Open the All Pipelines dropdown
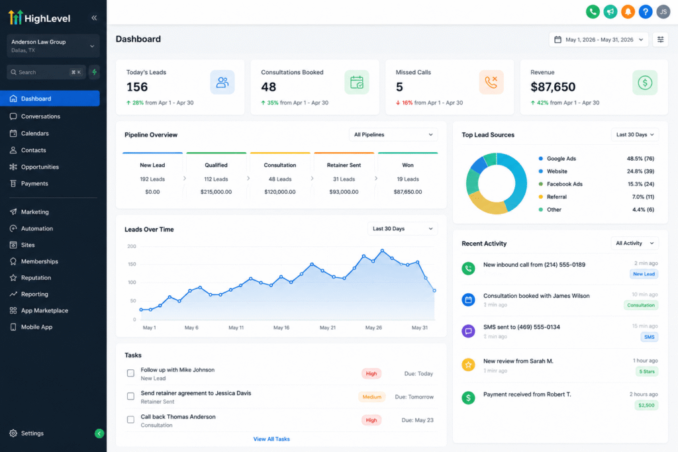678x452 pixels. pos(393,134)
